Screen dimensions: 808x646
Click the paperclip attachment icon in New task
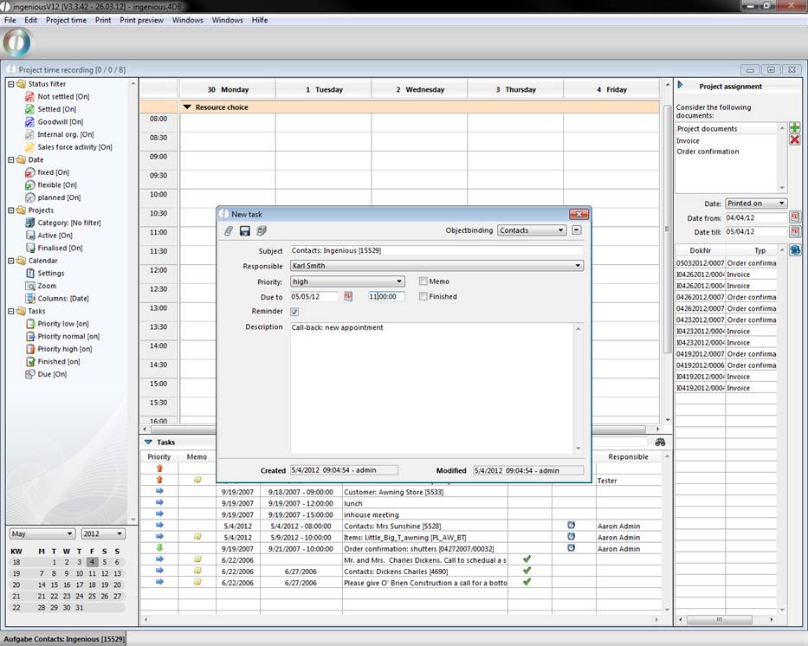tap(229, 230)
